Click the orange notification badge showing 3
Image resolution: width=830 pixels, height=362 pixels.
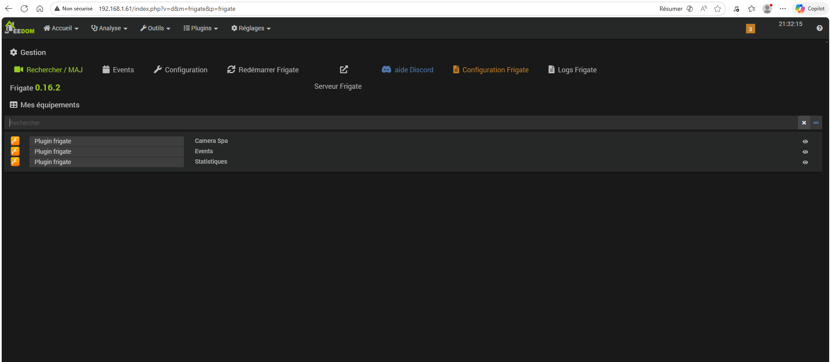(750, 29)
